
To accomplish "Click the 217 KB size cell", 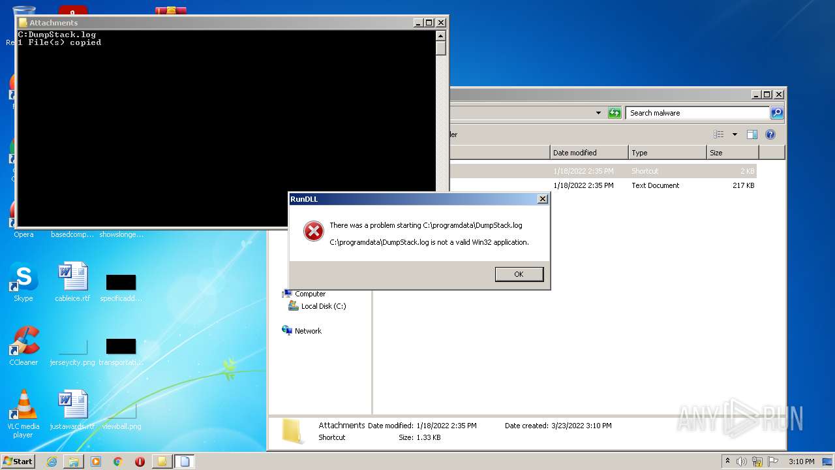I will 743,185.
